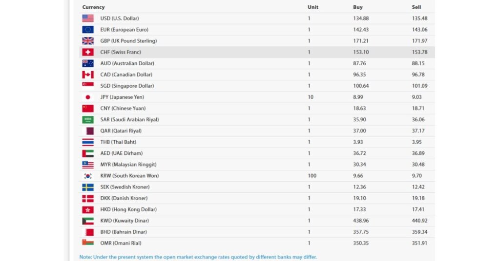Click the Swiss flag icon

click(x=88, y=52)
